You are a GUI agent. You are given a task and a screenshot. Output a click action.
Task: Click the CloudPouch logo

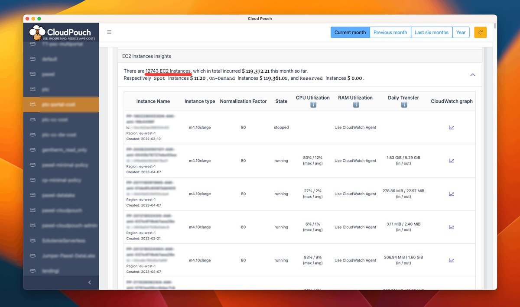(61, 32)
